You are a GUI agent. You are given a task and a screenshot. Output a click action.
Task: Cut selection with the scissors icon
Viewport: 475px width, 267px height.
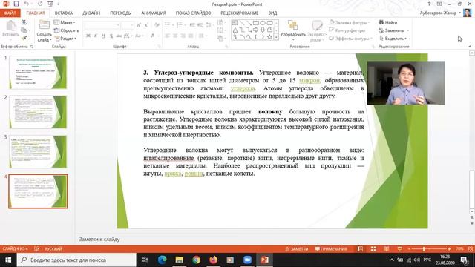[x=24, y=22]
